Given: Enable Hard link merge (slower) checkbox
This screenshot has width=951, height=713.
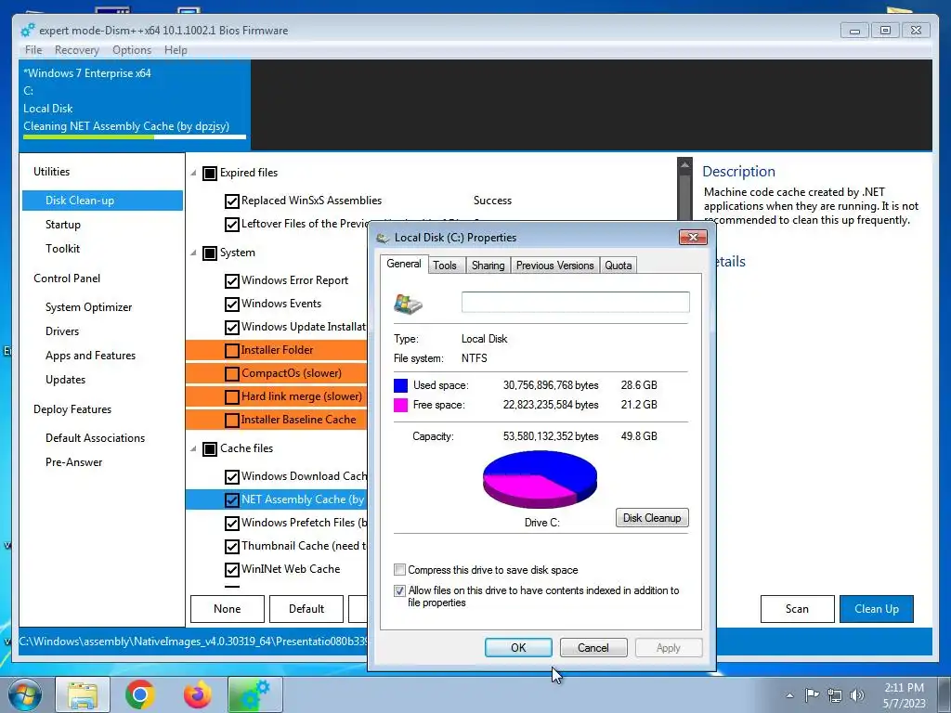Looking at the screenshot, I should click(231, 397).
